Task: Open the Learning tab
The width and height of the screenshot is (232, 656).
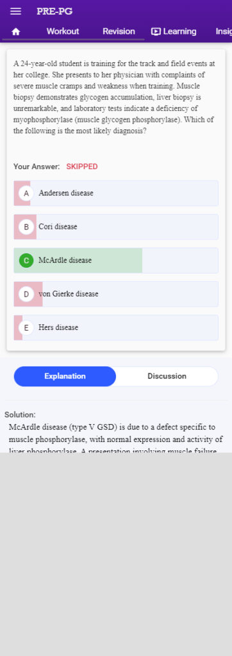Action: pos(174,31)
